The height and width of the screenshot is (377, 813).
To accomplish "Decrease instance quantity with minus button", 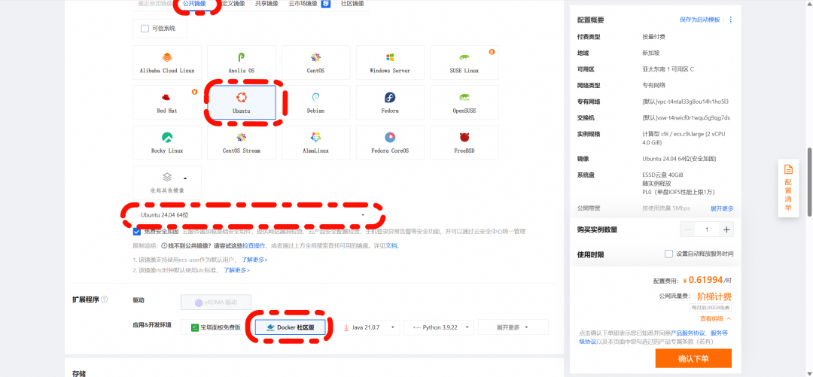I will click(688, 230).
